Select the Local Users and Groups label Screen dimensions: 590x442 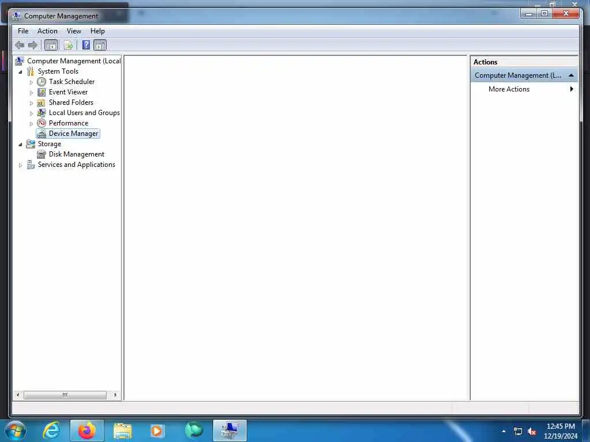[x=84, y=113]
